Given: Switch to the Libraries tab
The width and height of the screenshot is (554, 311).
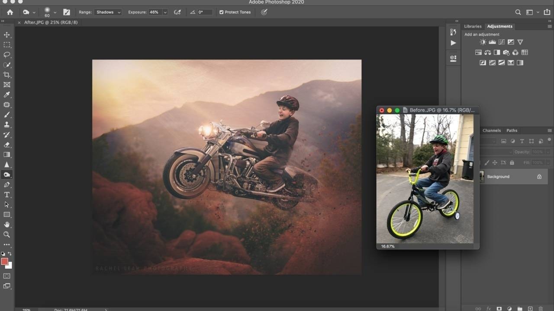Looking at the screenshot, I should (x=473, y=26).
